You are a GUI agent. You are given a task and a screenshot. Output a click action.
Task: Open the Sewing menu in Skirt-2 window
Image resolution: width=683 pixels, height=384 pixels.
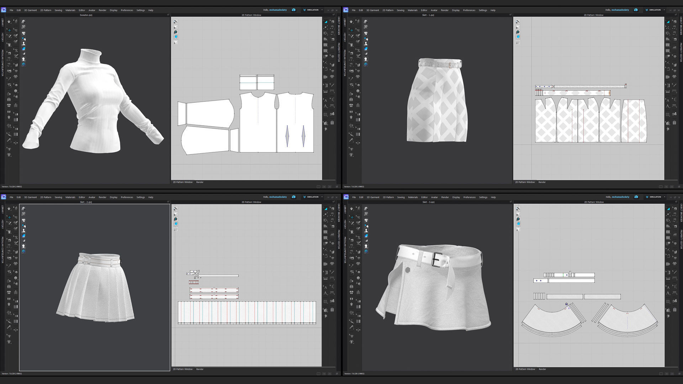point(58,197)
